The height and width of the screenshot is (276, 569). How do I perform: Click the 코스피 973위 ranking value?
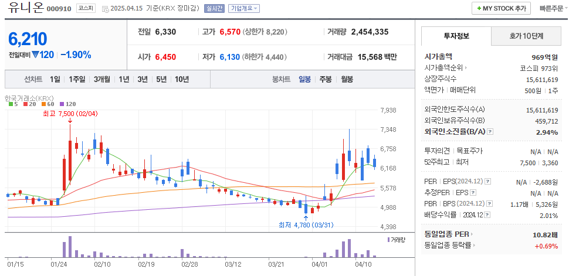539,68
